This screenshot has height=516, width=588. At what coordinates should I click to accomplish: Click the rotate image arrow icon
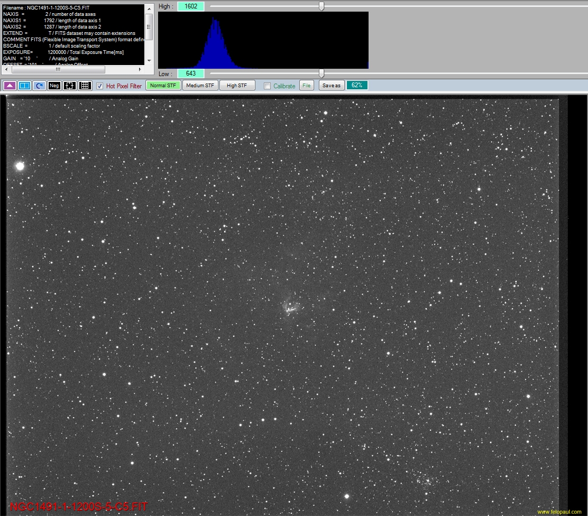[39, 86]
